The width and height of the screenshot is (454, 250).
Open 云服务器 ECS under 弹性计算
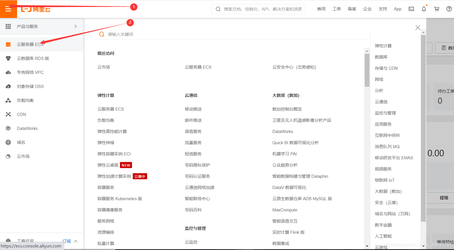click(x=111, y=109)
